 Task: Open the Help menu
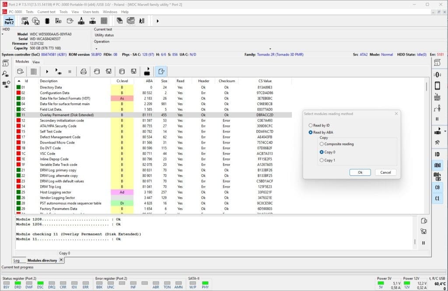[x=125, y=12]
